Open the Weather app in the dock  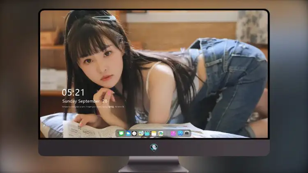(128, 133)
